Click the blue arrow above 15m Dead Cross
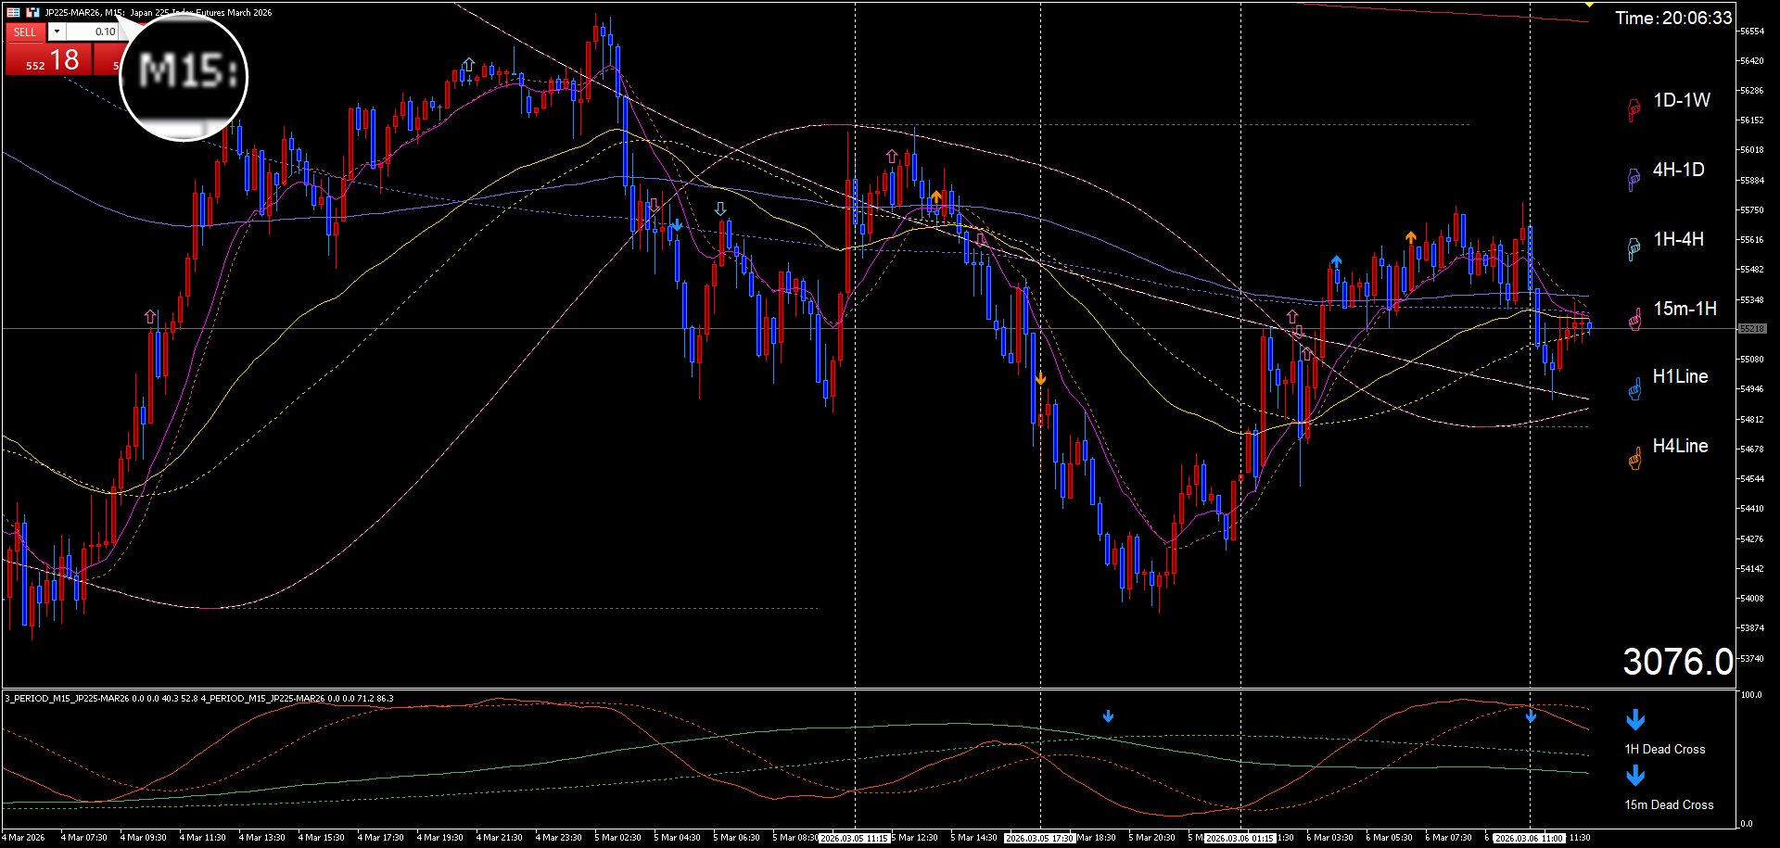Screen dimensions: 1780x848 [1635, 776]
